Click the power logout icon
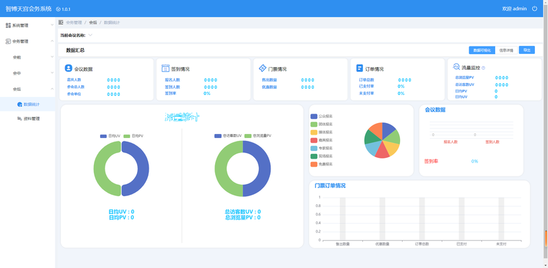The image size is (548, 268). coord(534,9)
